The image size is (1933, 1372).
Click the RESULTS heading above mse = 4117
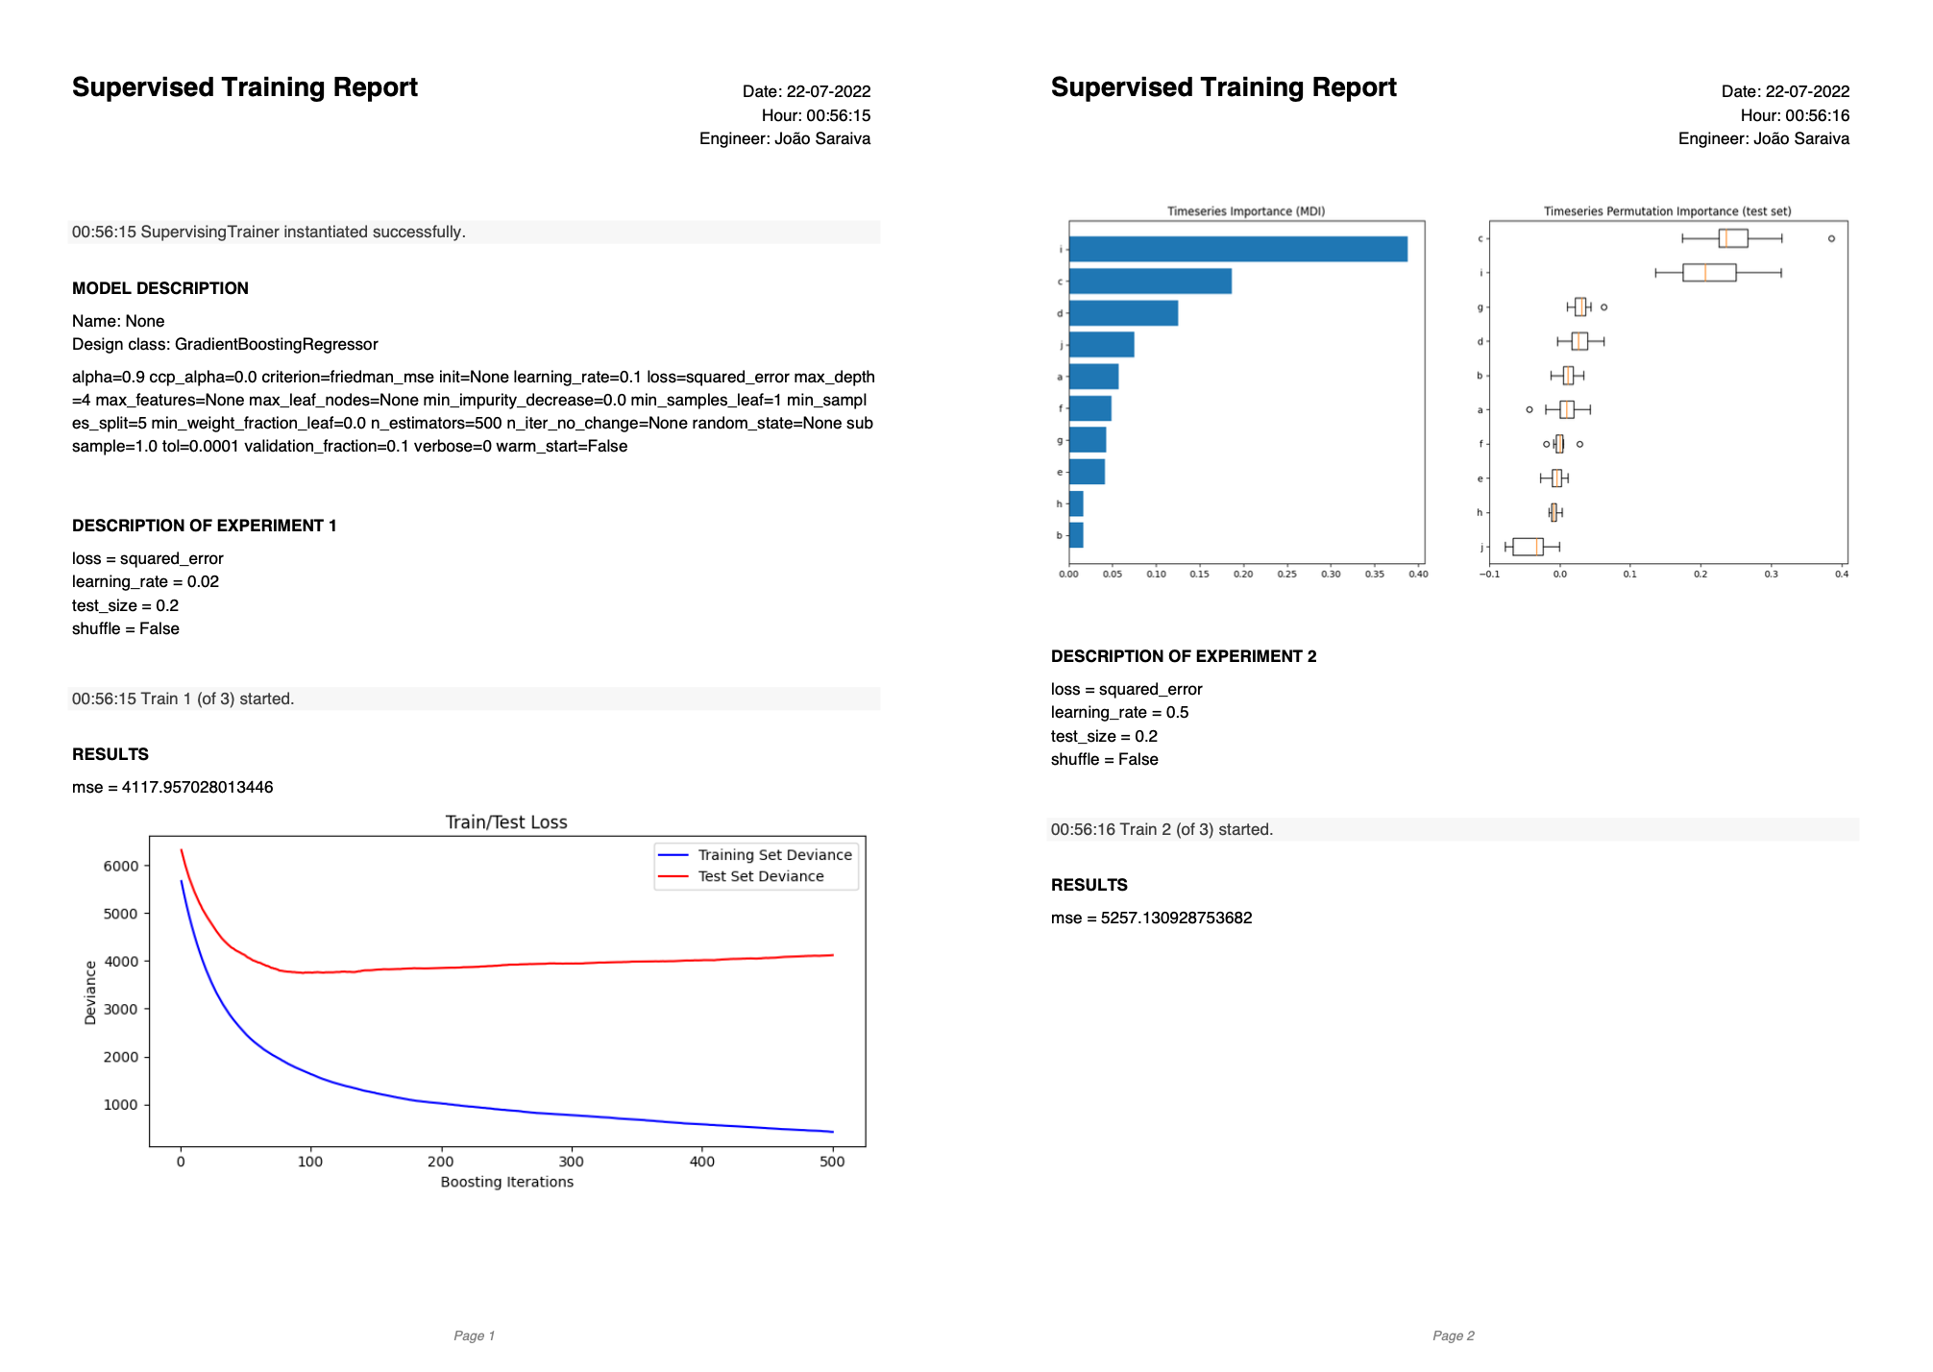coord(110,754)
